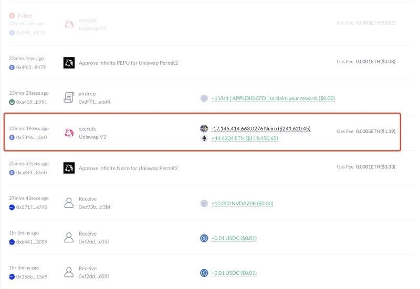Open the +44.4234 ETH amount link

coord(245,139)
